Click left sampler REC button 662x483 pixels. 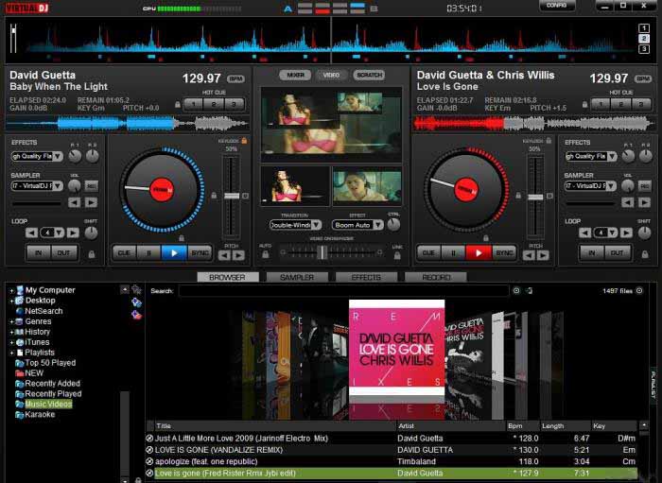click(92, 186)
